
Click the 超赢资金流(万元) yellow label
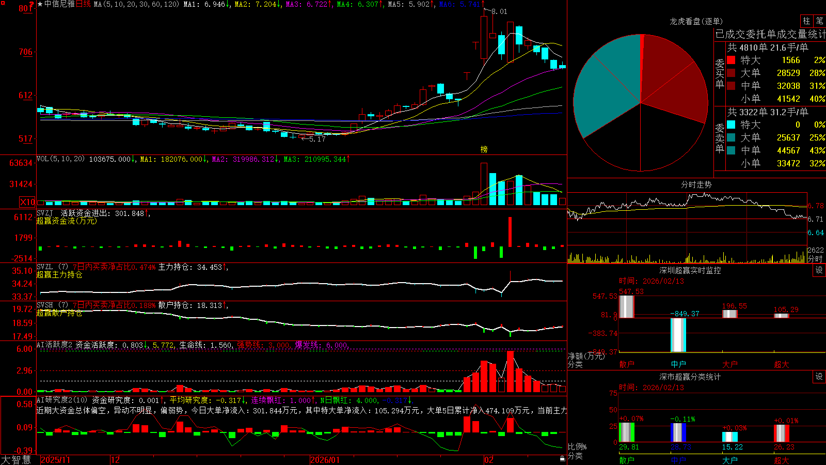(67, 221)
